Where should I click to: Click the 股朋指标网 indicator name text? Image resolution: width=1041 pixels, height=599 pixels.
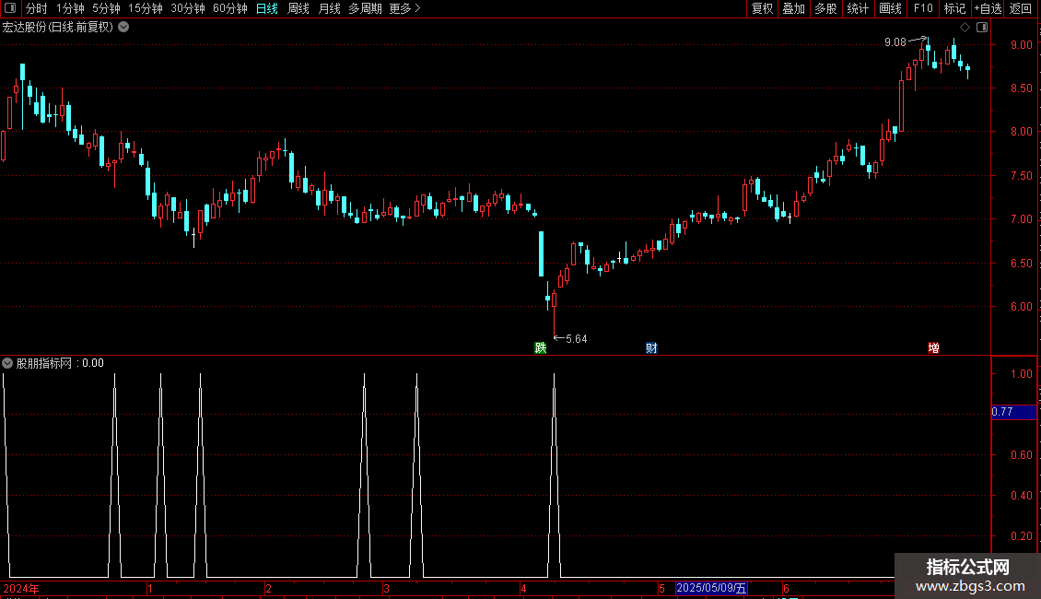[44, 363]
